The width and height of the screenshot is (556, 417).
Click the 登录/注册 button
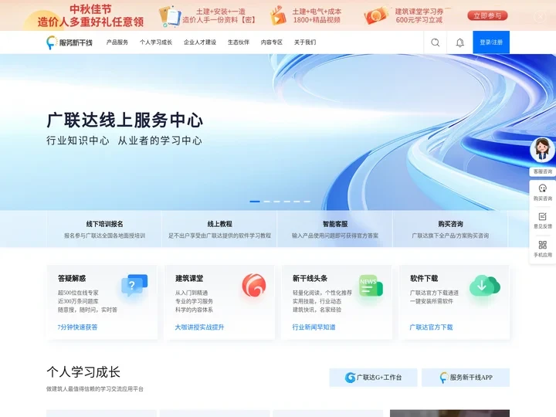point(491,42)
